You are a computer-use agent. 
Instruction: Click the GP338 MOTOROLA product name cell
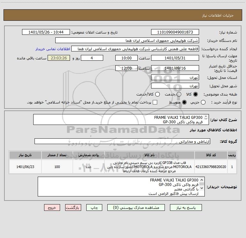(x=150, y=167)
